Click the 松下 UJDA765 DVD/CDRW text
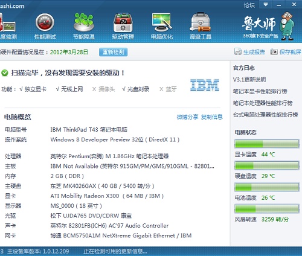 coord(91,216)
